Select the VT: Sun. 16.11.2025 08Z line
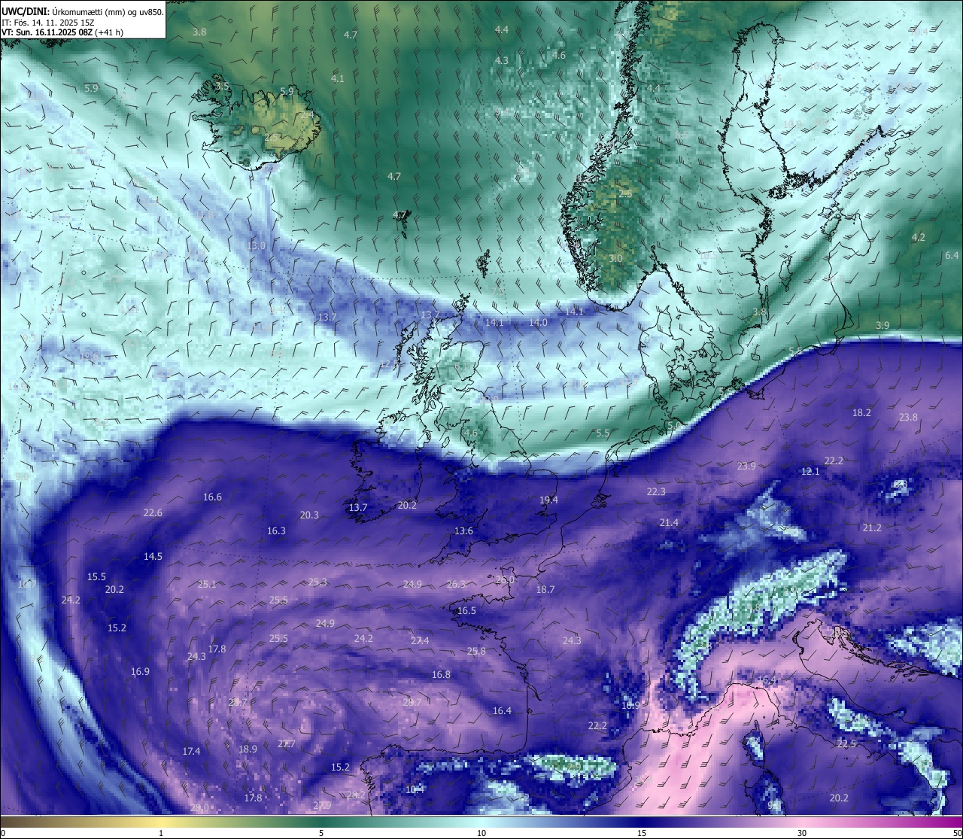The image size is (963, 839). tap(47, 32)
